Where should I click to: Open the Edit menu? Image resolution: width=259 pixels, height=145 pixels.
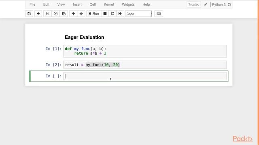click(x=46, y=4)
